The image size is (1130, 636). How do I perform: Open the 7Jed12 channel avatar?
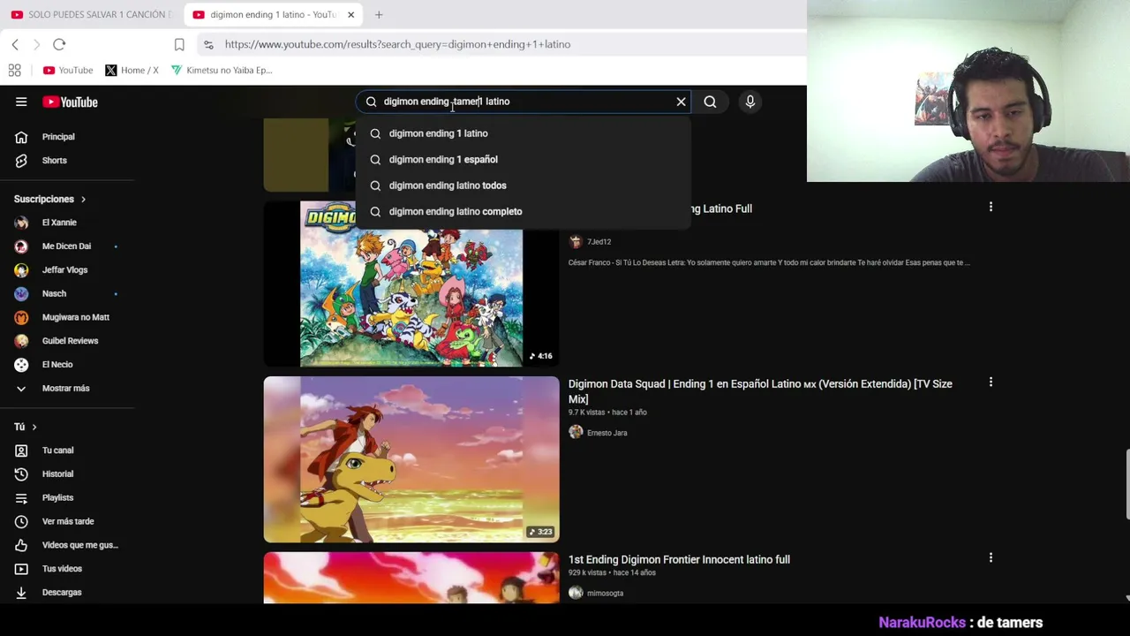click(x=576, y=242)
